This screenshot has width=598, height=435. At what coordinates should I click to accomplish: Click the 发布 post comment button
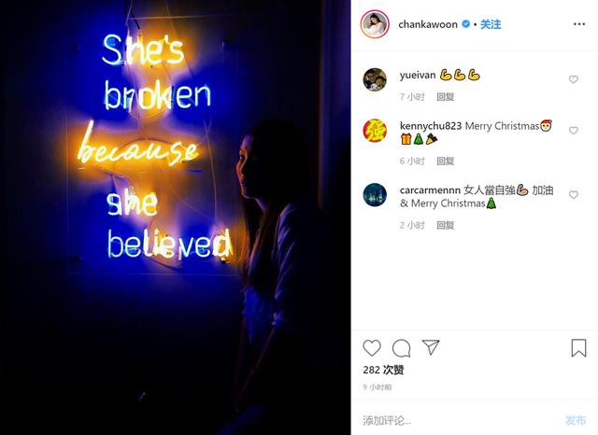click(576, 420)
